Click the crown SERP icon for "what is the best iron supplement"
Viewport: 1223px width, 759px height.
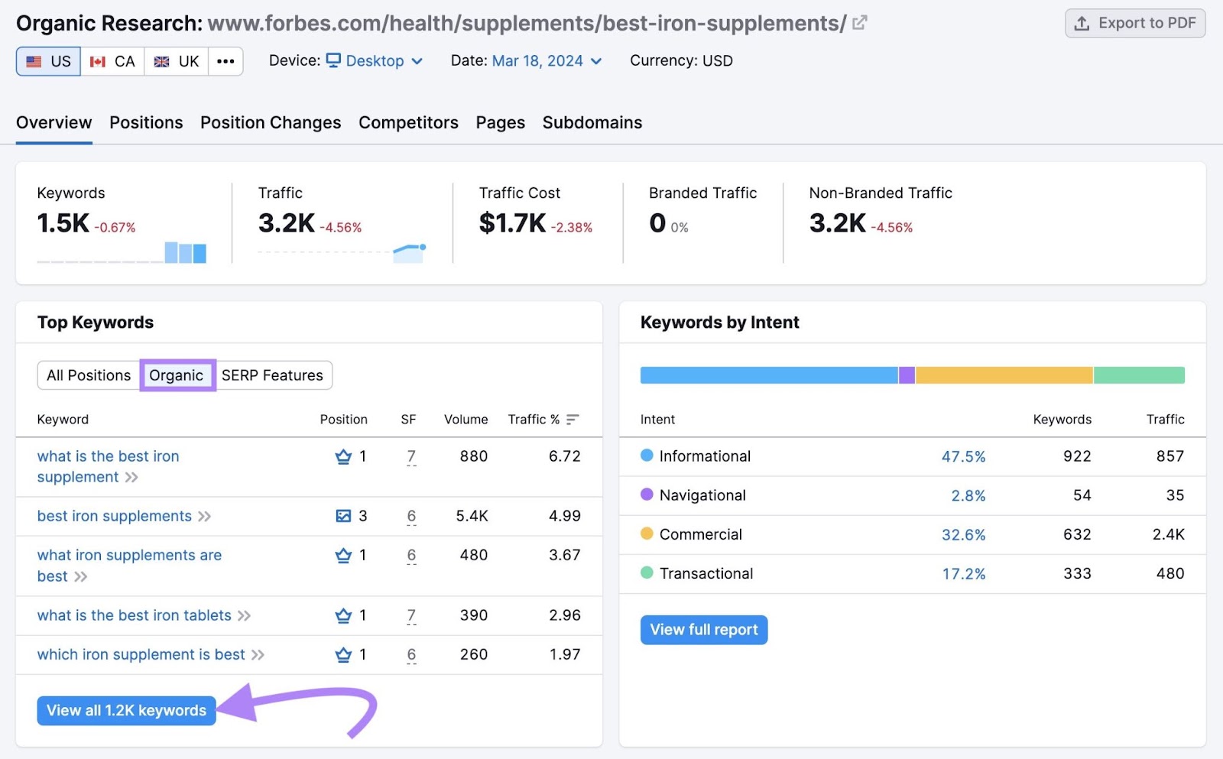pyautogui.click(x=342, y=456)
